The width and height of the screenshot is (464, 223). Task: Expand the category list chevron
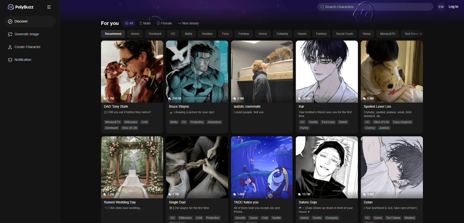tap(421, 34)
